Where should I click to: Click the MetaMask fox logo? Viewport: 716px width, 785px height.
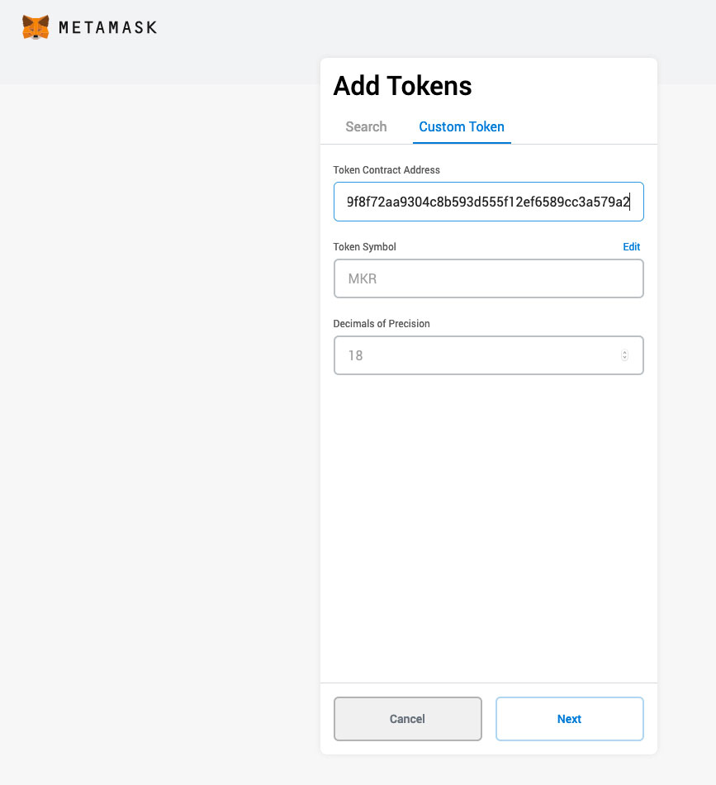click(35, 26)
